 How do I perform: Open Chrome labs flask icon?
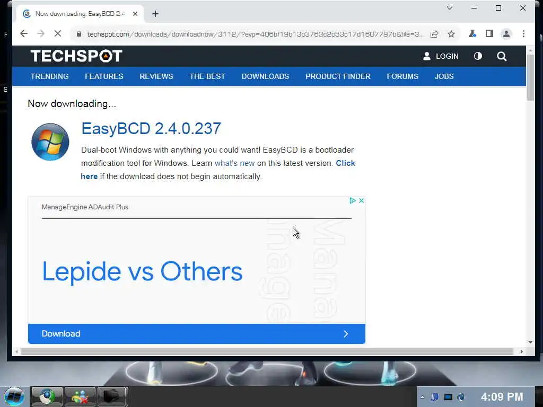[472, 33]
